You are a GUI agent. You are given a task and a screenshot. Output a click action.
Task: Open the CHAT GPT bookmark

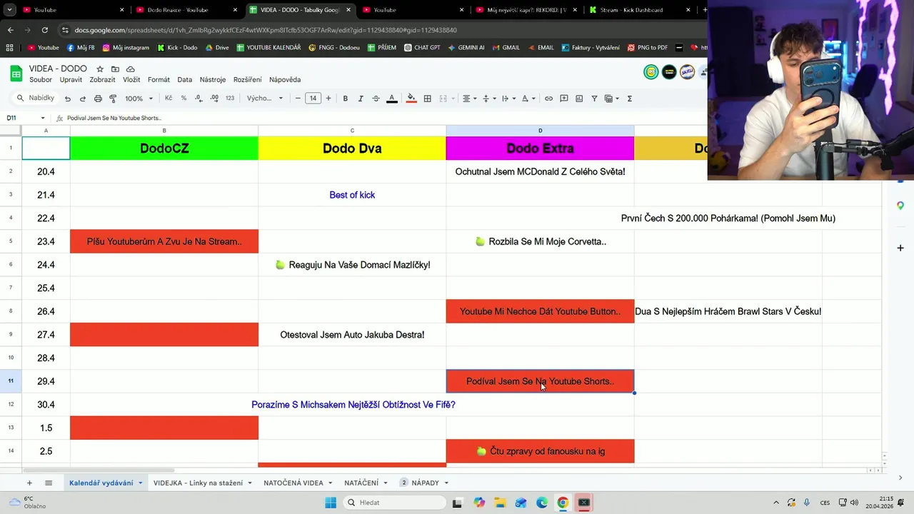[421, 48]
